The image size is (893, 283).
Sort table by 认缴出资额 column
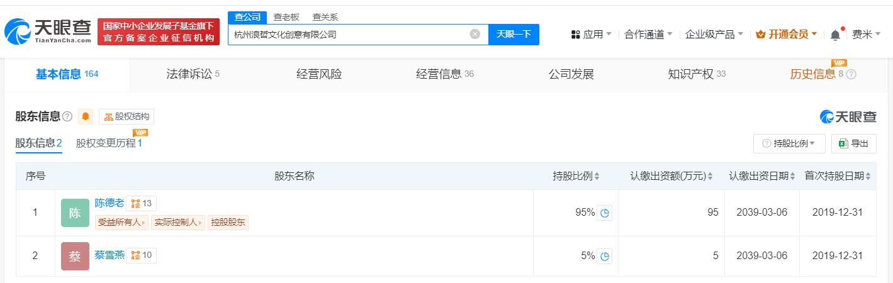tap(673, 176)
